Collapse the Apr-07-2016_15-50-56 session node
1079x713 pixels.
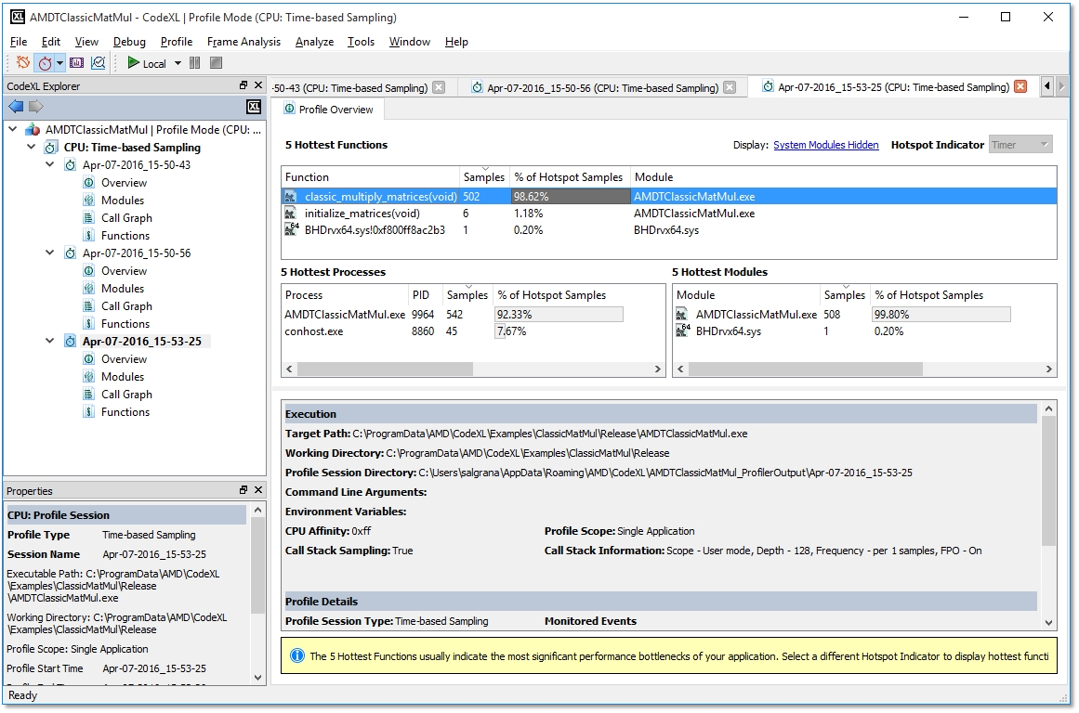49,253
